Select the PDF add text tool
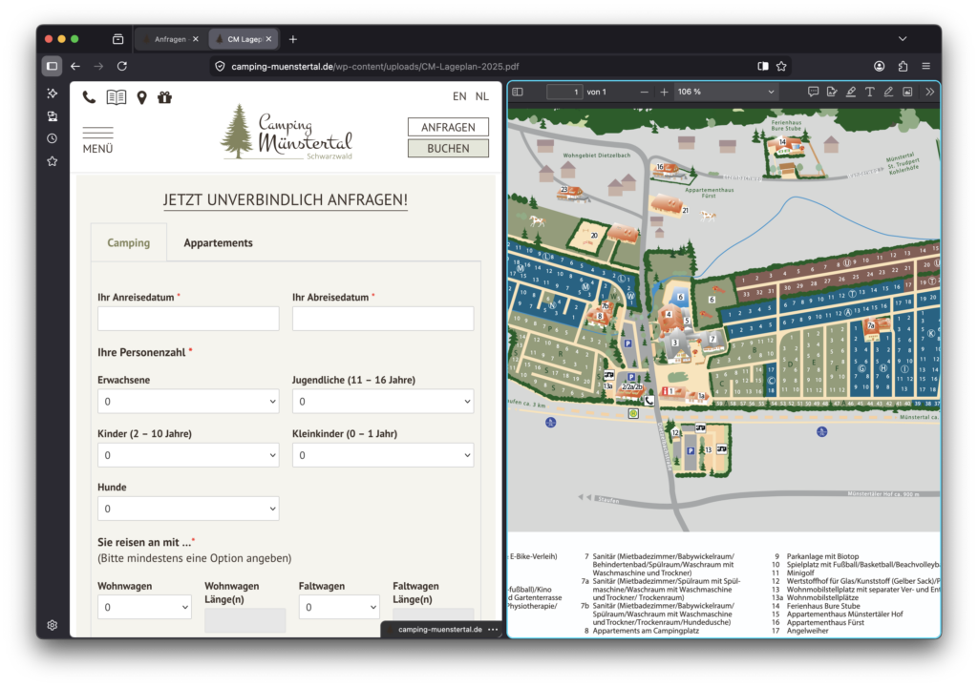 [869, 92]
